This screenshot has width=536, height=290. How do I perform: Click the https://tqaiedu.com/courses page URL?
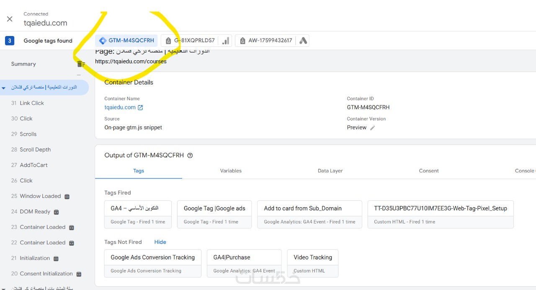[x=131, y=61]
